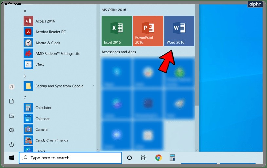This screenshot has height=168, width=267.
Task: Click the letter A section header
Action: pos(25,11)
